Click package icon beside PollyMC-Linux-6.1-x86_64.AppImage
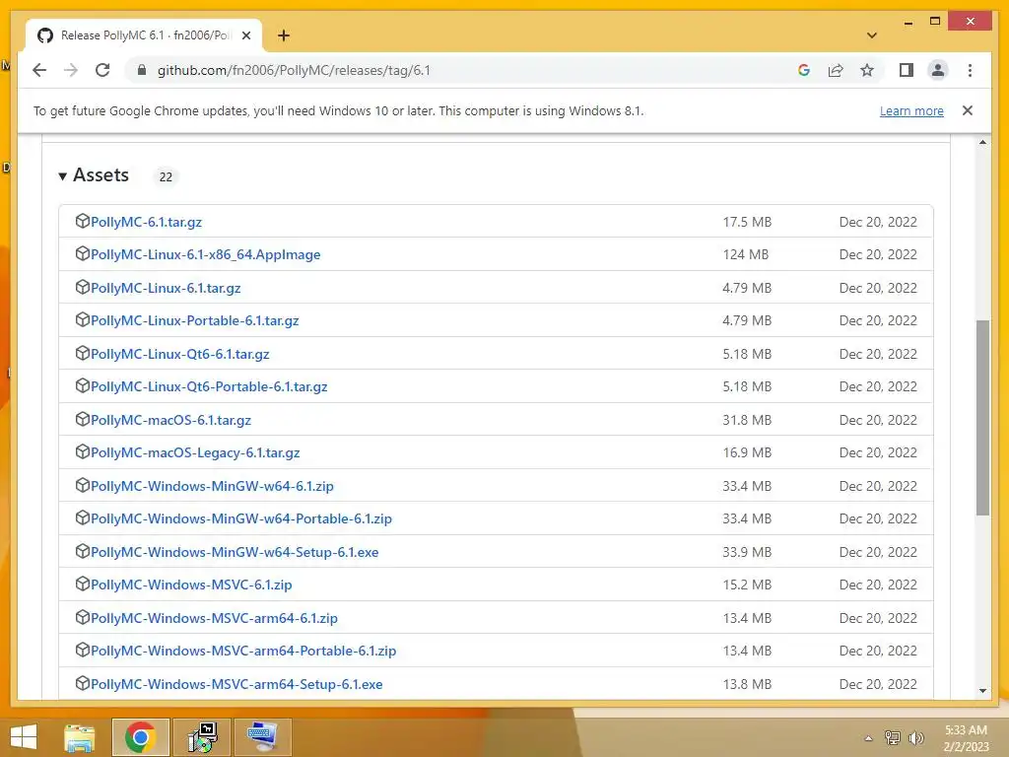Viewport: 1009px width, 757px height. coord(83,253)
